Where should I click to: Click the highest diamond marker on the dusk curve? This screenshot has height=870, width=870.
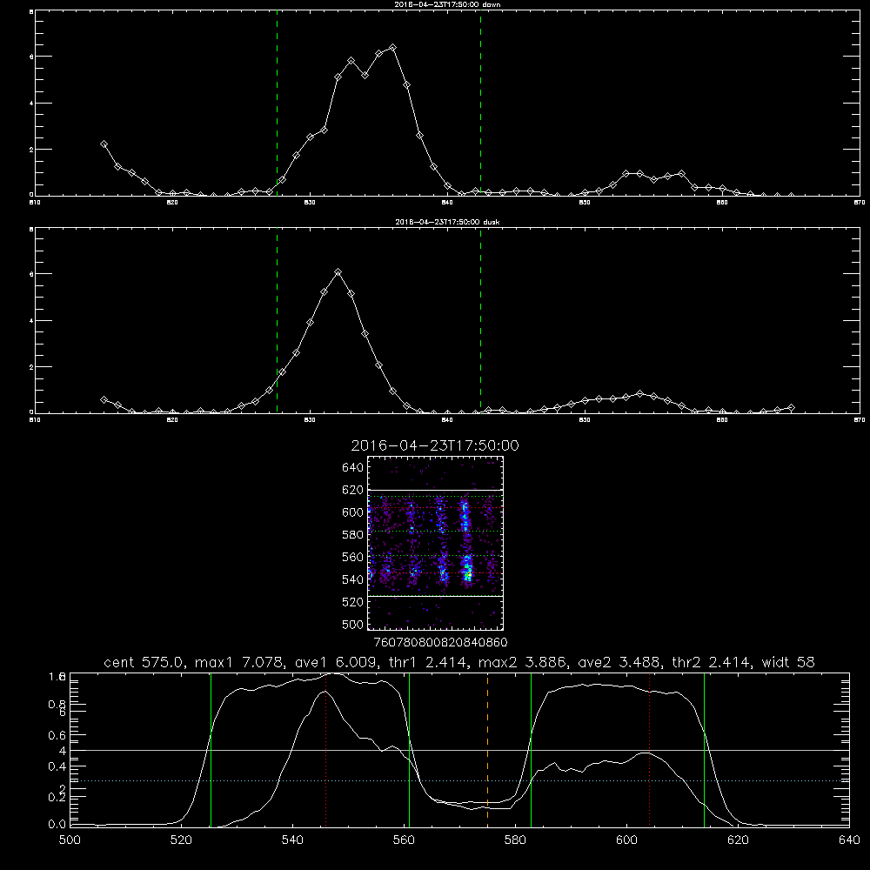[x=338, y=271]
